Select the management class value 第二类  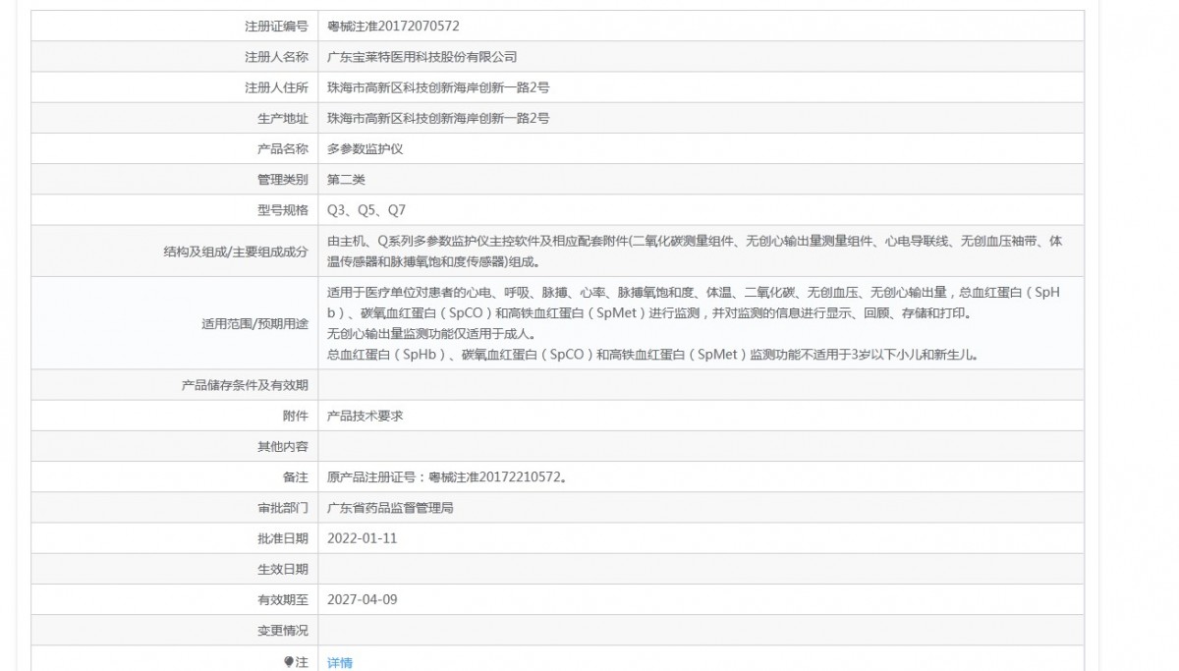(x=346, y=179)
